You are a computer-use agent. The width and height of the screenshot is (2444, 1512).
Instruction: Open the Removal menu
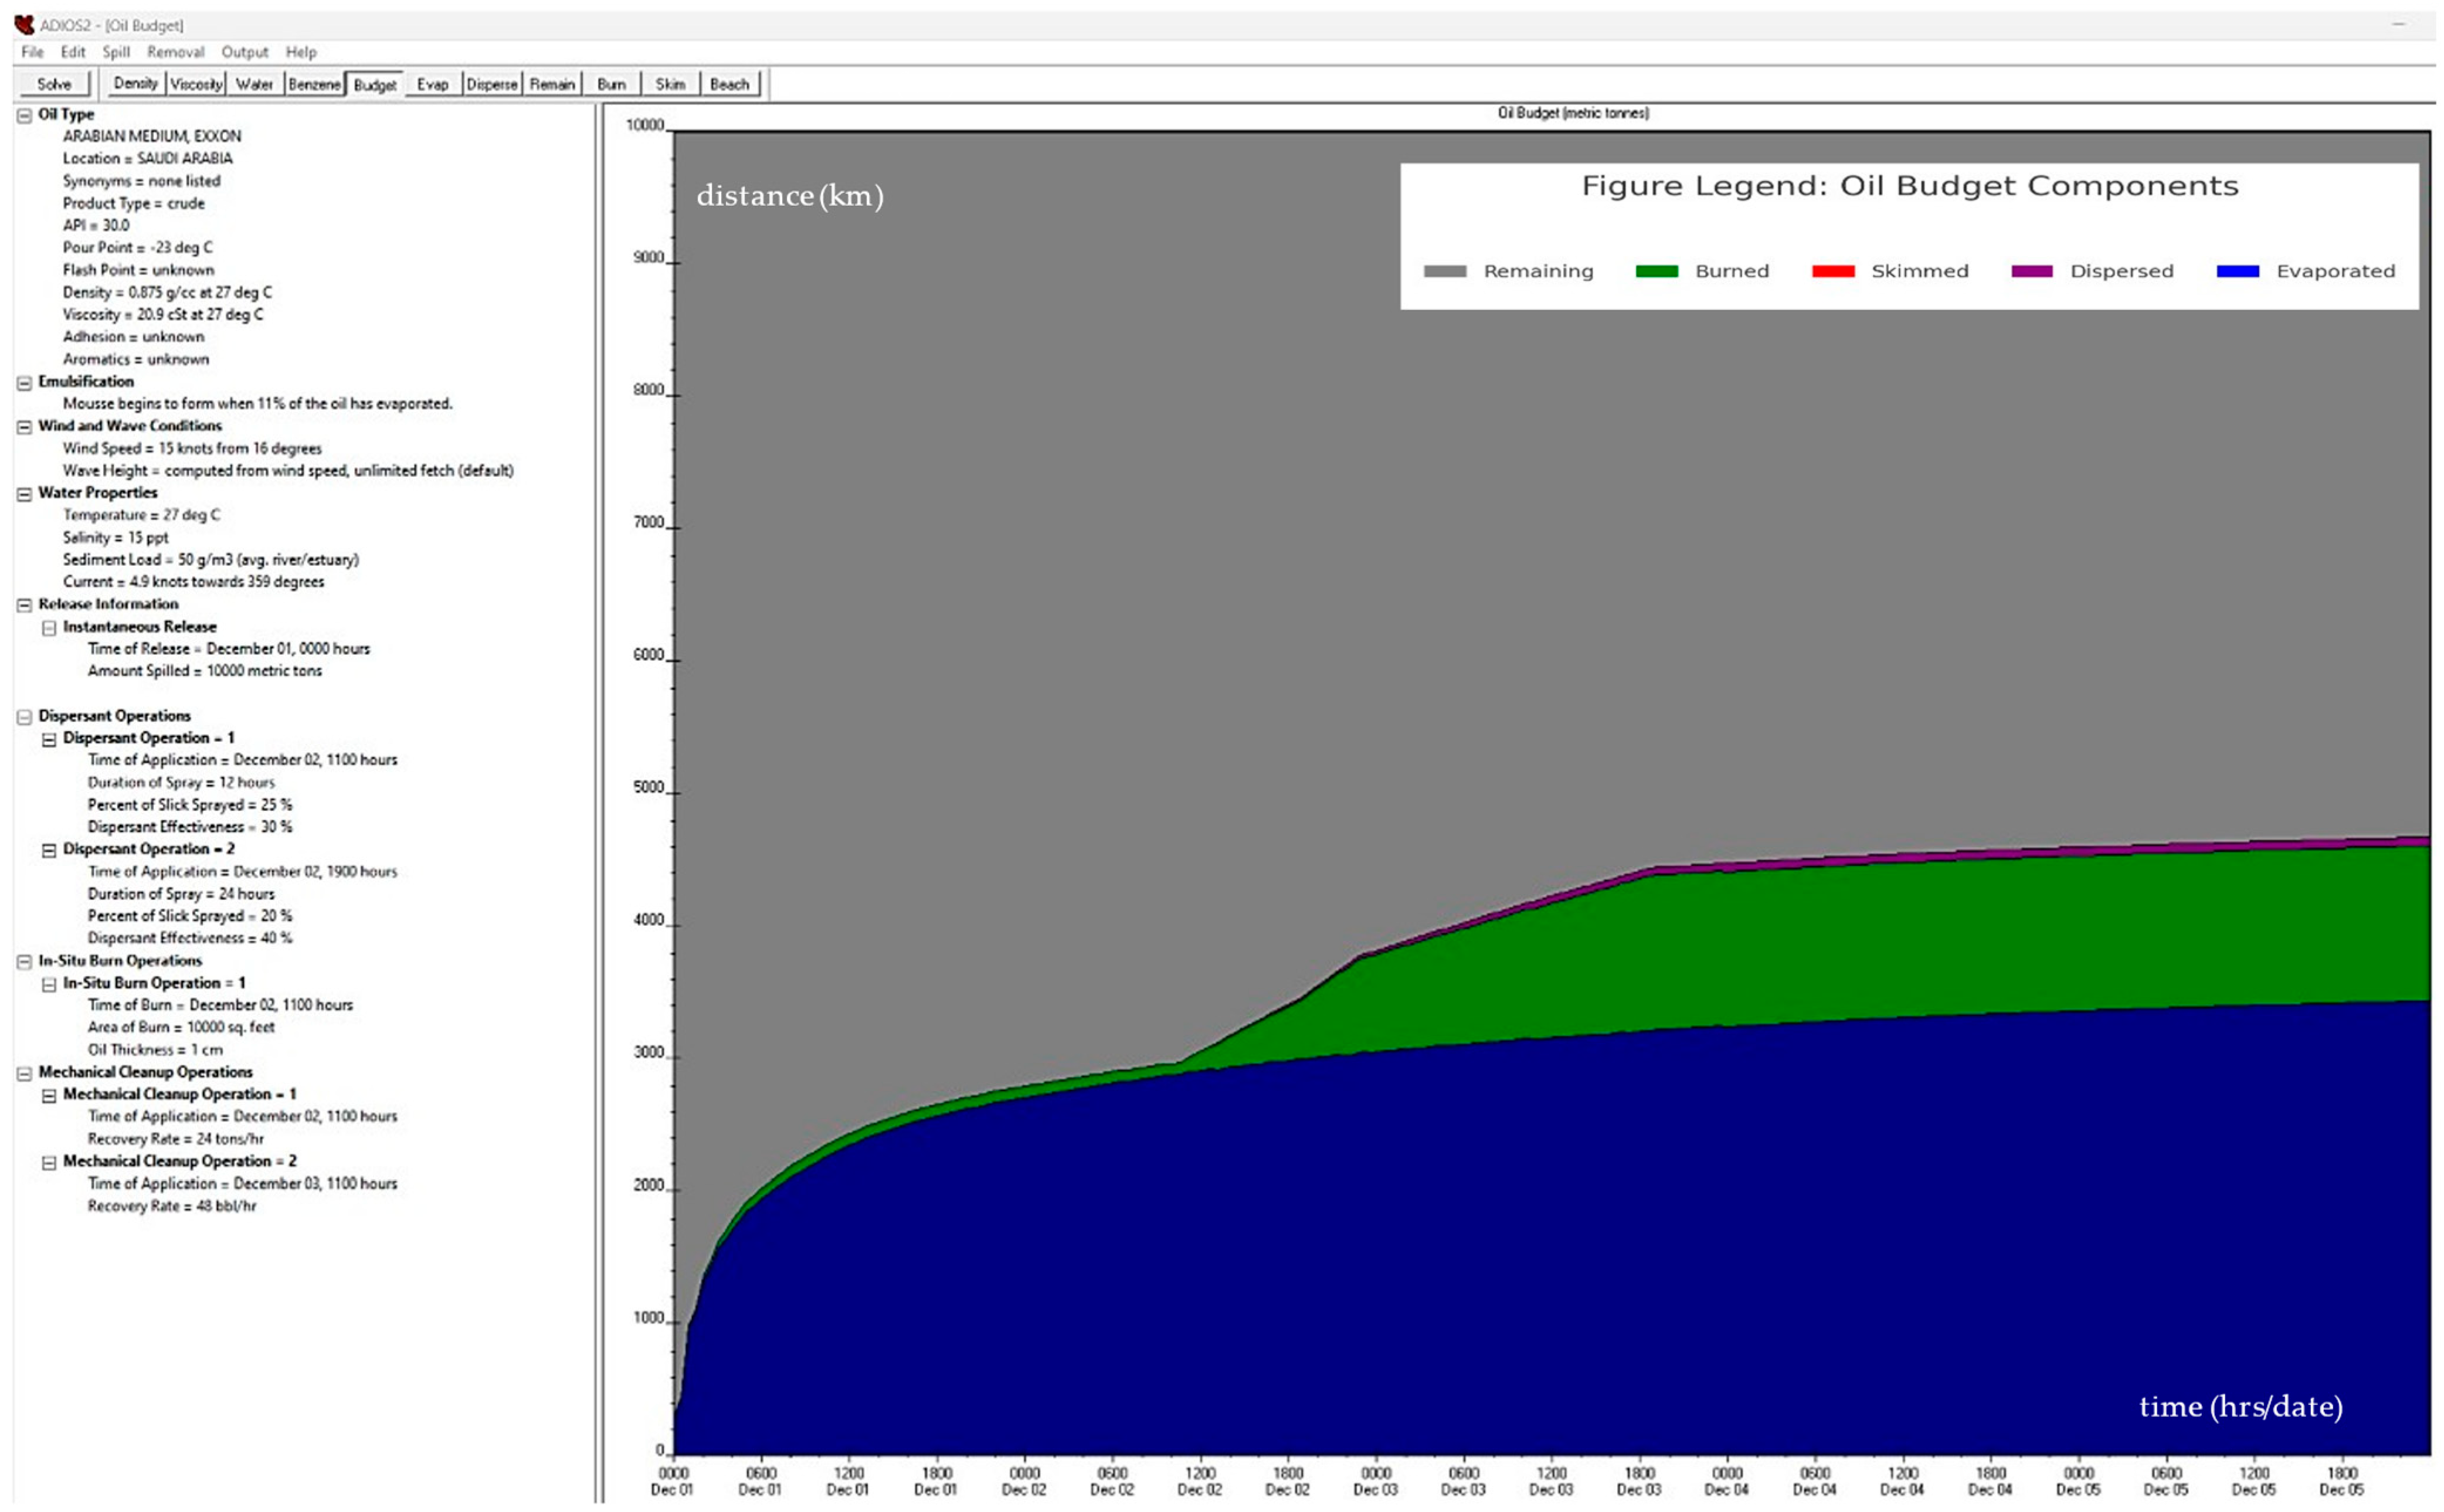[175, 52]
